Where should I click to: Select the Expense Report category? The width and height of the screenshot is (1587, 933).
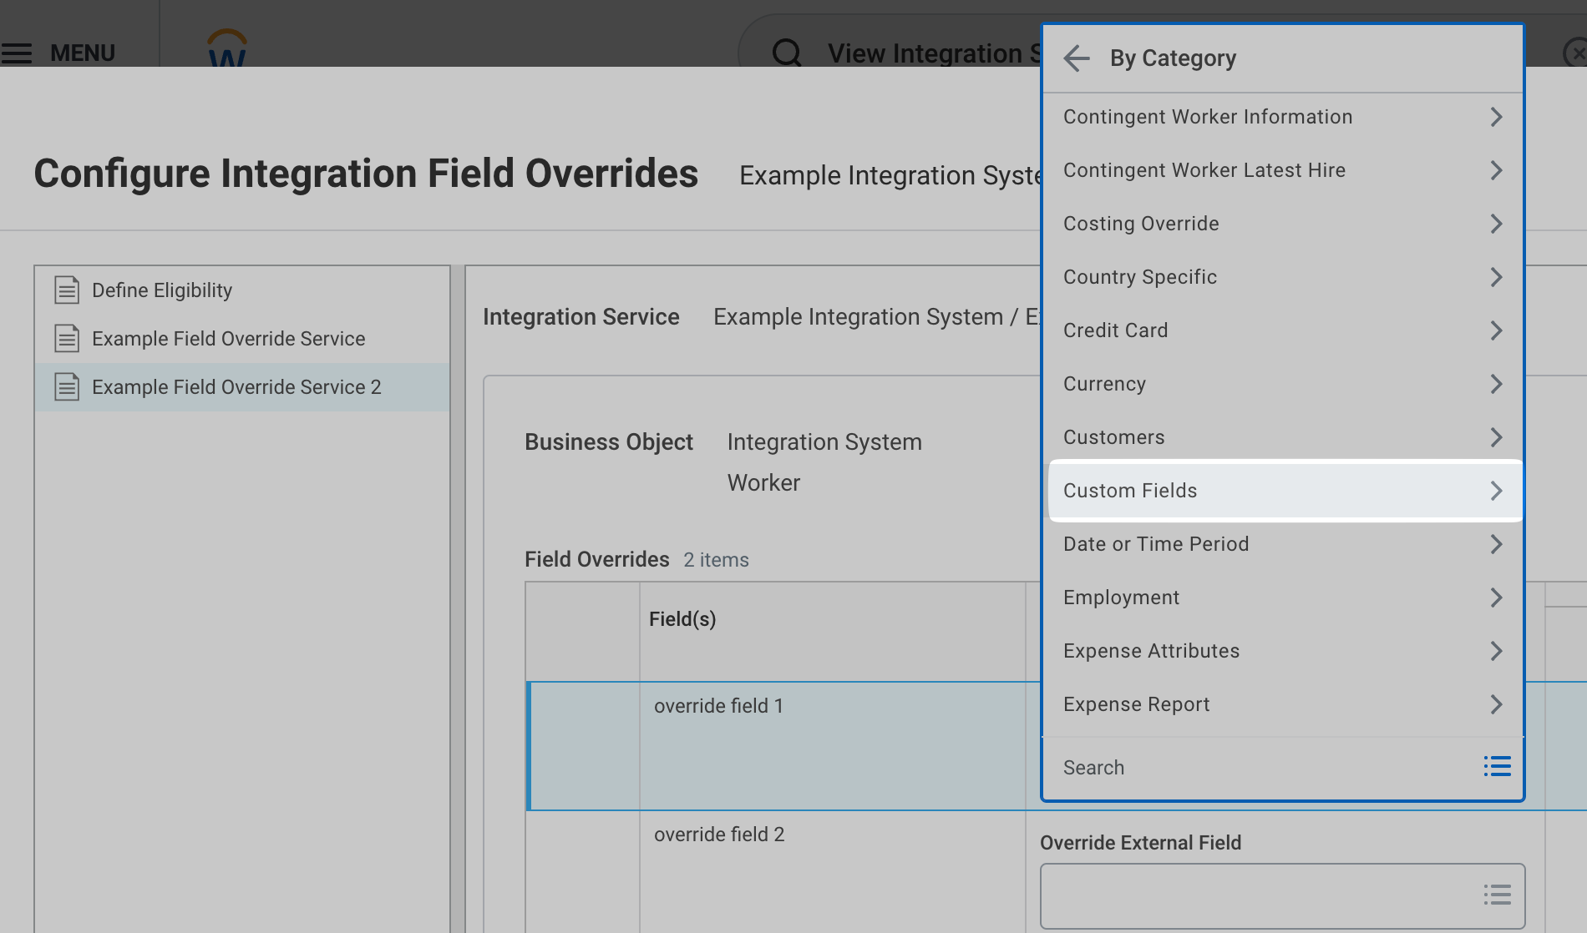pyautogui.click(x=1283, y=704)
